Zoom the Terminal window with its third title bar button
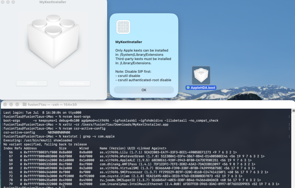Image resolution: width=295 pixels, height=188 pixels. click(x=17, y=104)
